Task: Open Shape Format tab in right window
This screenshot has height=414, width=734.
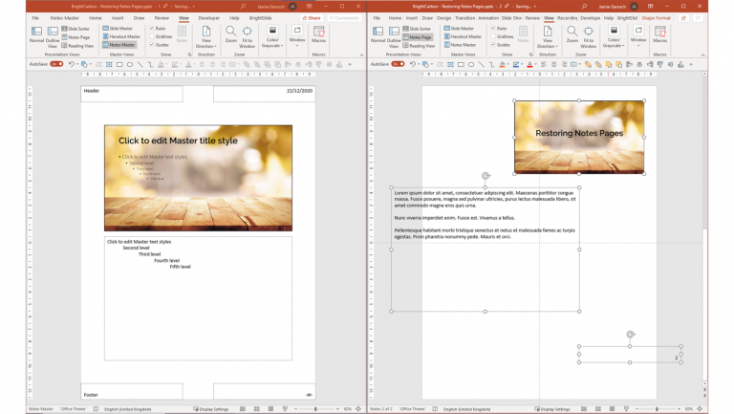Action: [x=656, y=18]
